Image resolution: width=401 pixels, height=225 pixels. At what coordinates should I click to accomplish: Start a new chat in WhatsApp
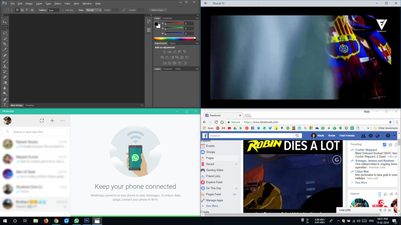tap(52, 121)
